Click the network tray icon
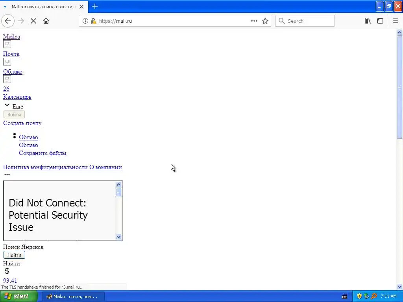Image resolution: width=403 pixels, height=302 pixels. point(366,296)
